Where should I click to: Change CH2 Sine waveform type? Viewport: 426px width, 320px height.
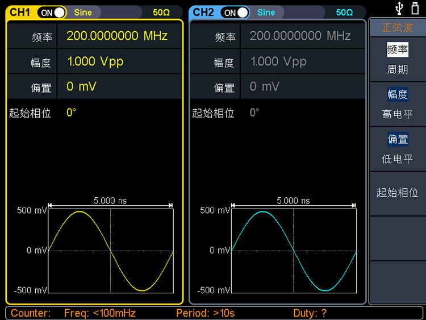pyautogui.click(x=266, y=12)
